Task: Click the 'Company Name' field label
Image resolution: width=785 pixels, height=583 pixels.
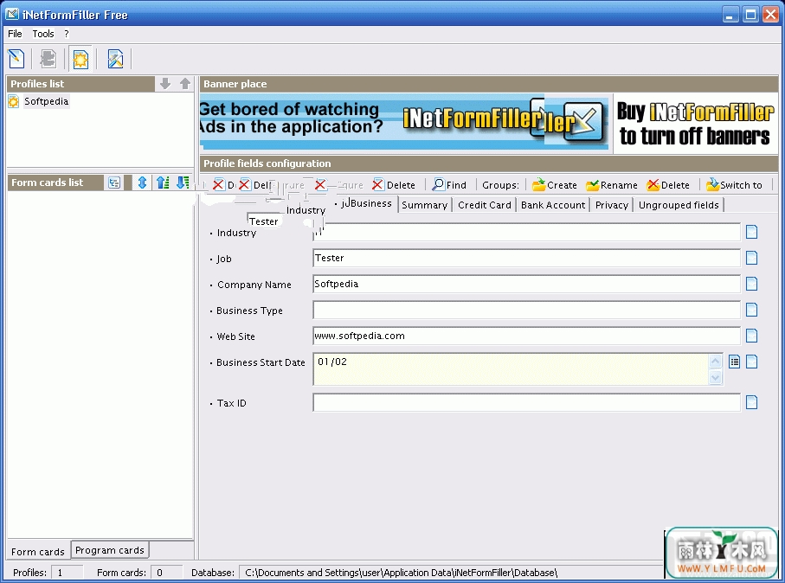Action: click(x=254, y=285)
